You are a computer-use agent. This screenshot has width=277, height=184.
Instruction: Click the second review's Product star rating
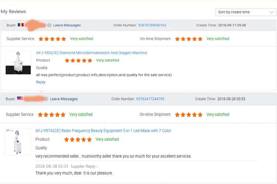pos(78,139)
